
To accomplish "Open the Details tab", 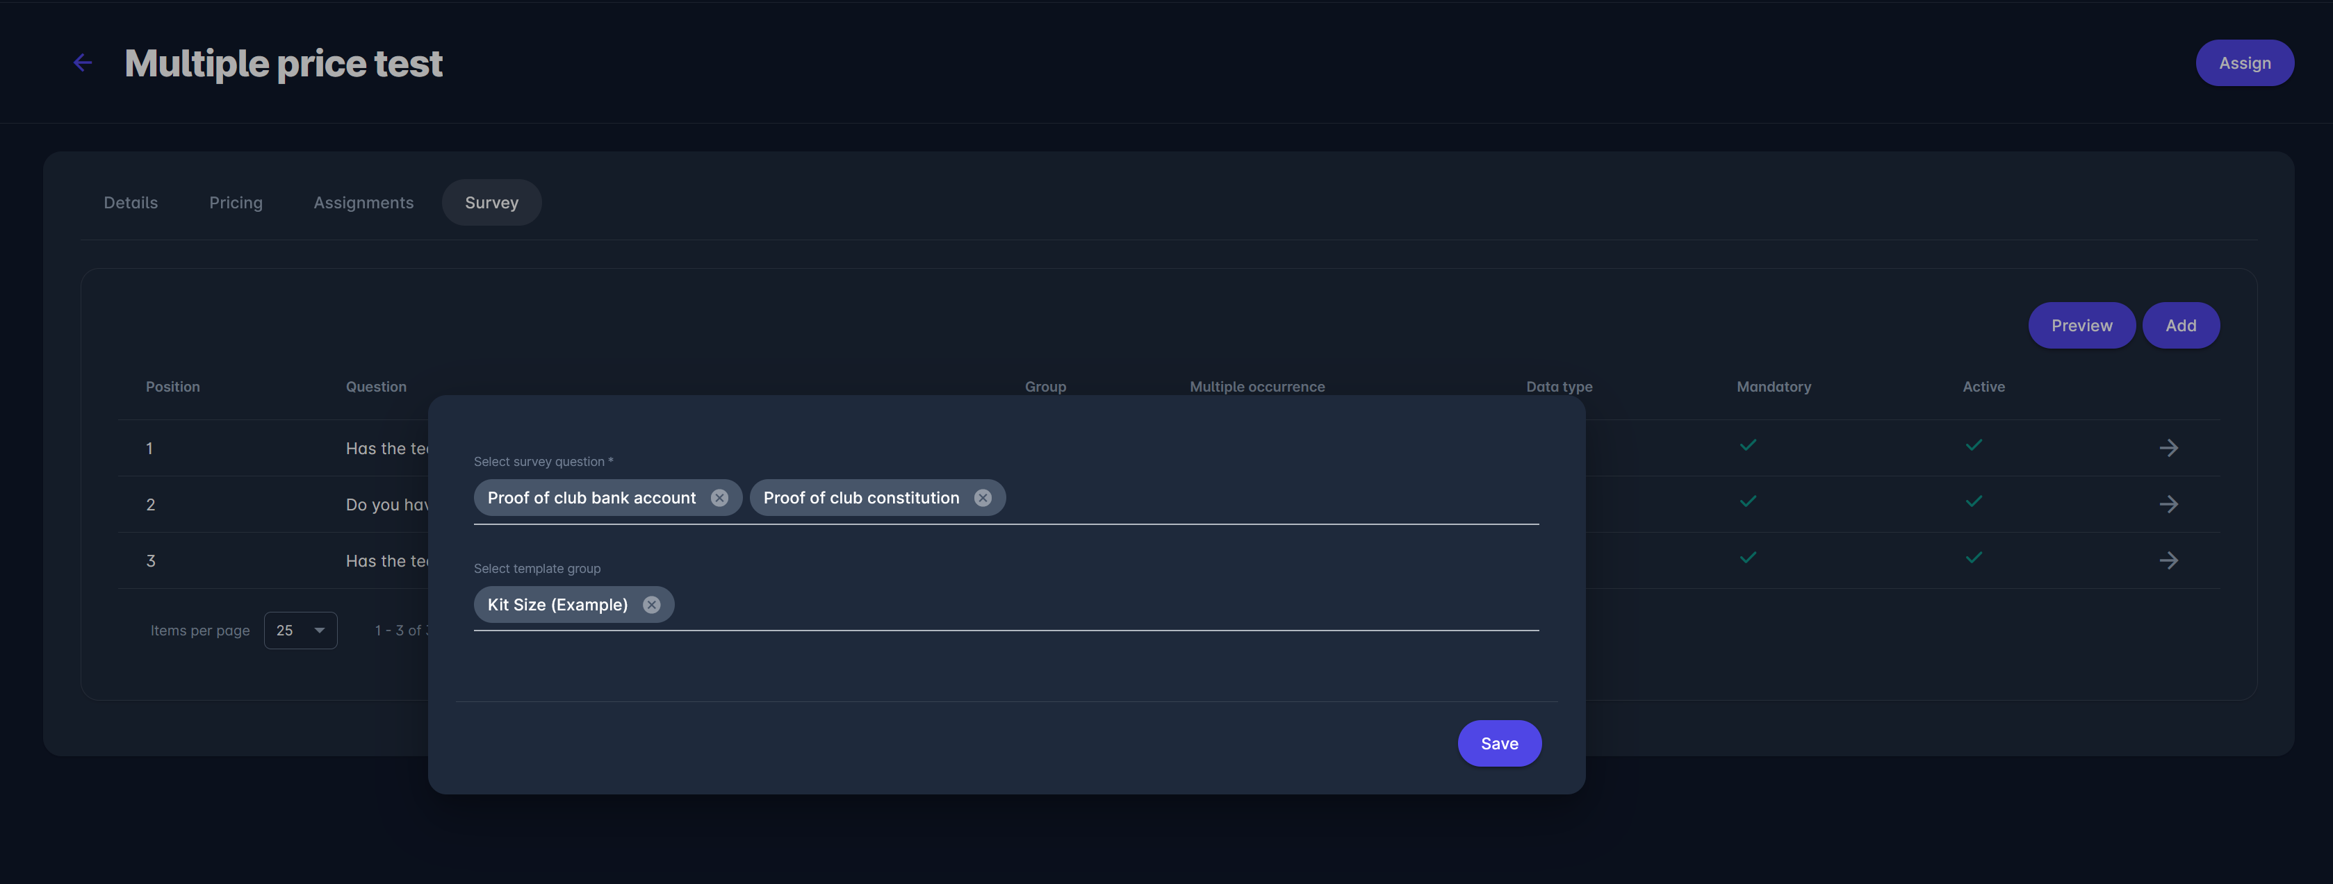I will [x=131, y=203].
